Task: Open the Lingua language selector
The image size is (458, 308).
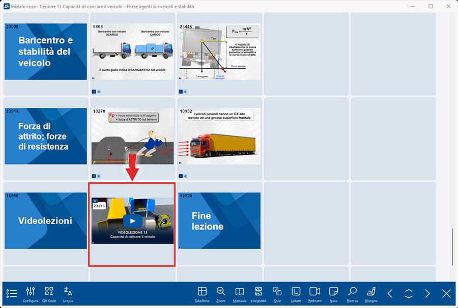Action: (x=68, y=293)
